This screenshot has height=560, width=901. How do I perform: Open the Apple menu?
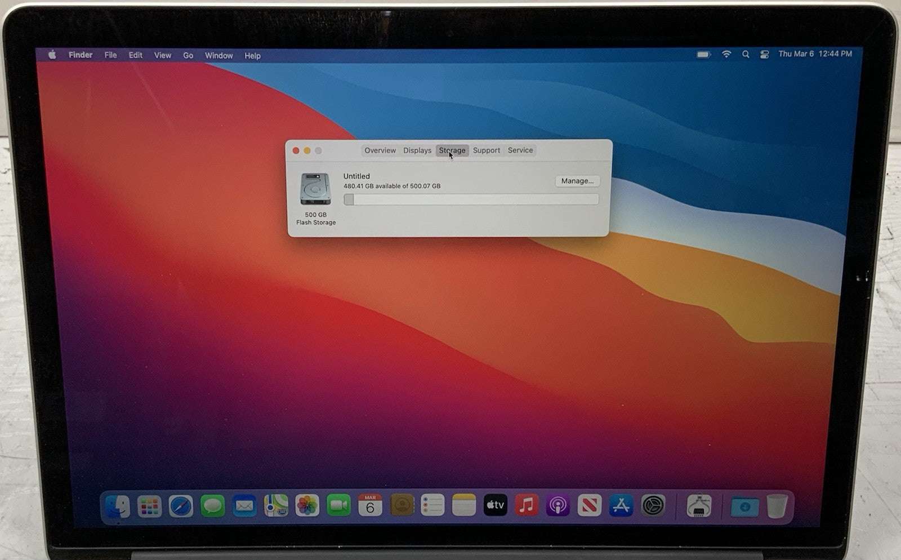pyautogui.click(x=52, y=55)
